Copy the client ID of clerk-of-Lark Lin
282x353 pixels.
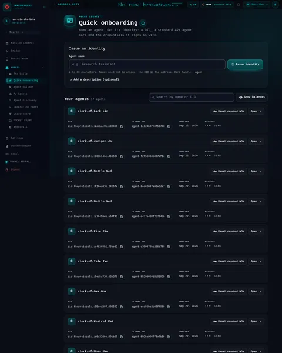click(x=169, y=126)
